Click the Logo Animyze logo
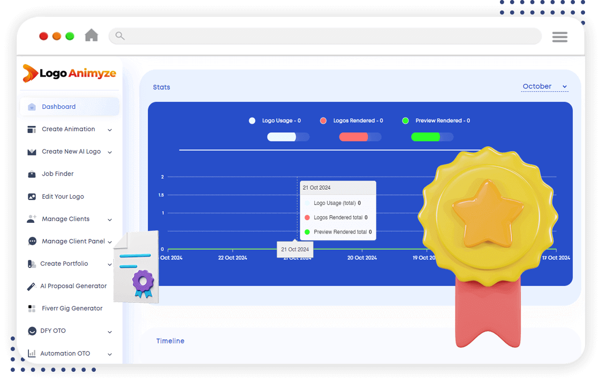This screenshot has height=382, width=607. tap(70, 73)
